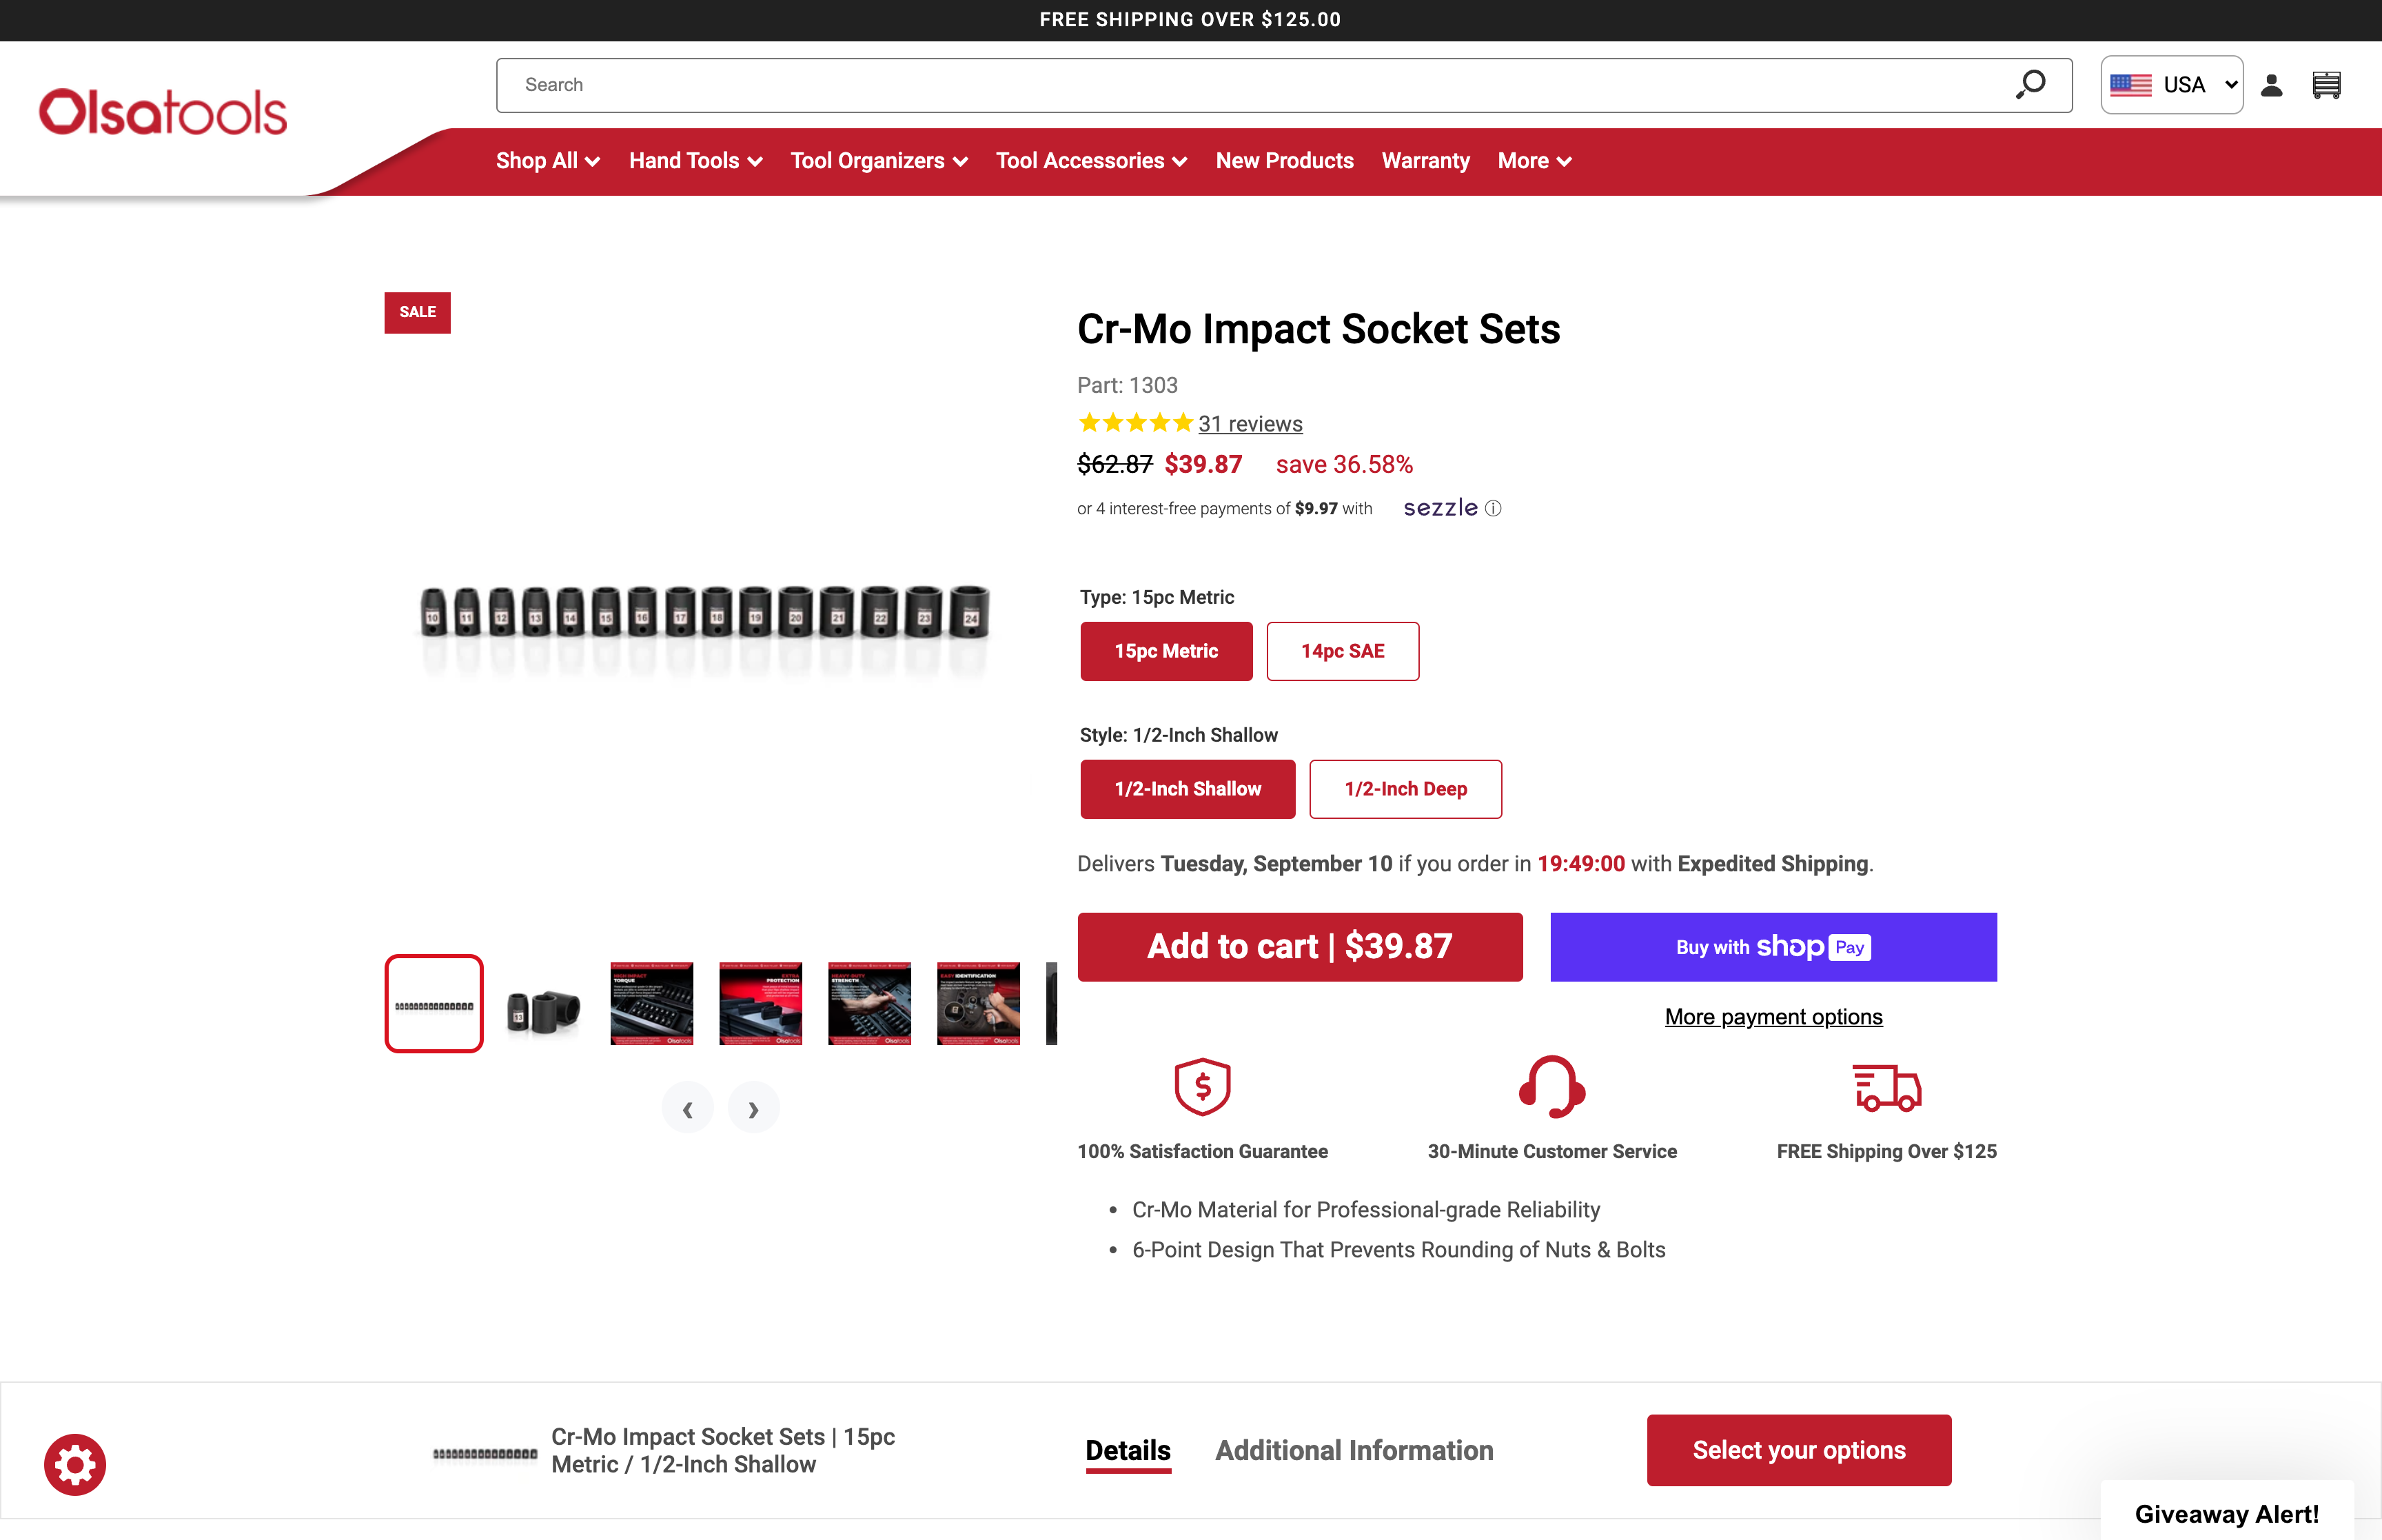Select the 1/2-Inch Deep style
Image resolution: width=2382 pixels, height=1540 pixels.
pyautogui.click(x=1405, y=789)
